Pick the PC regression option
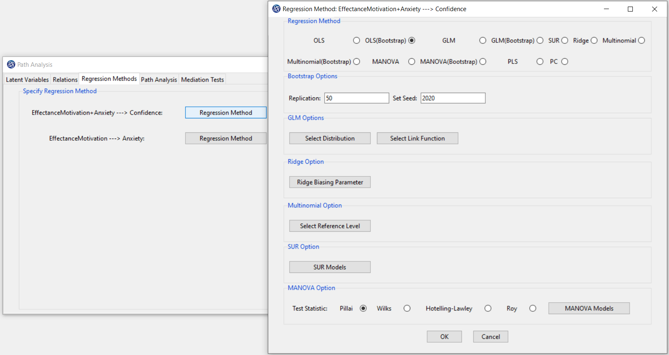The width and height of the screenshot is (669, 355). [x=565, y=61]
